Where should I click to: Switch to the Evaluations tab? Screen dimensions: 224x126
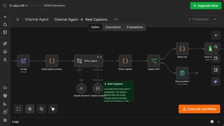coord(135,27)
